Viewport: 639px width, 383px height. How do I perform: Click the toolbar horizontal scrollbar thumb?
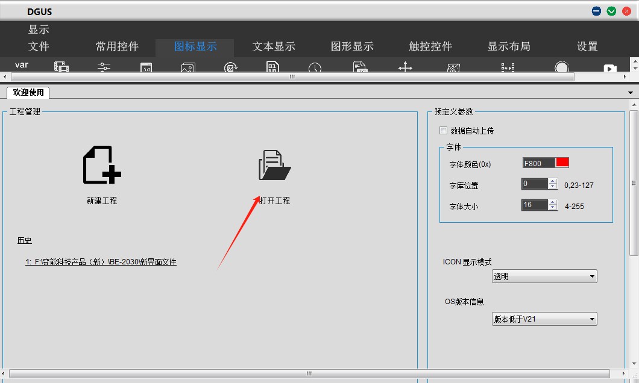[292, 76]
